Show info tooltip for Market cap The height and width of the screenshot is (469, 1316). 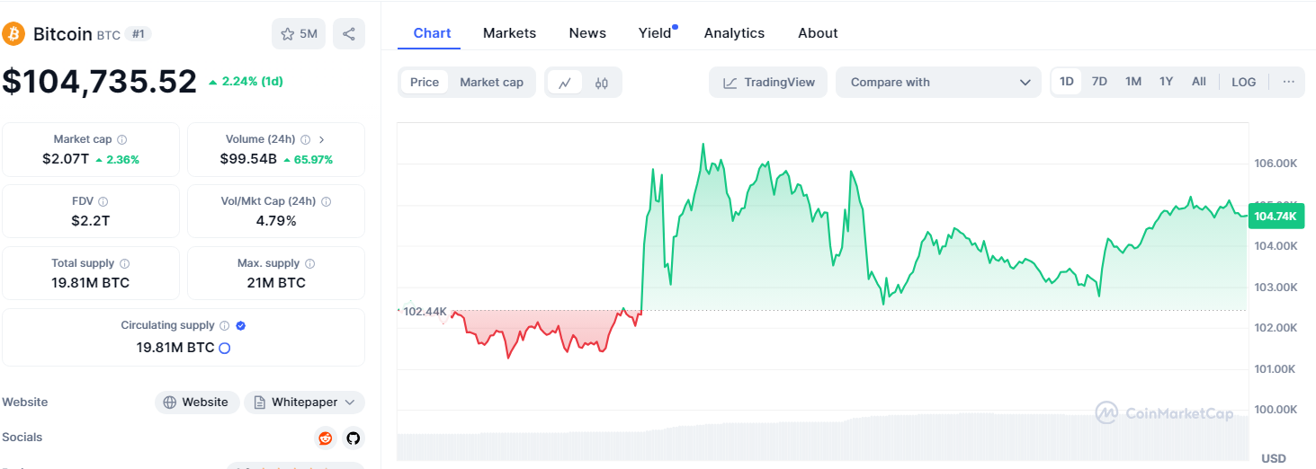click(122, 139)
